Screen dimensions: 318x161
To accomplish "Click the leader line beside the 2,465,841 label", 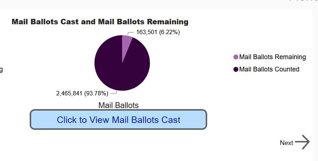I will tap(114, 93).
